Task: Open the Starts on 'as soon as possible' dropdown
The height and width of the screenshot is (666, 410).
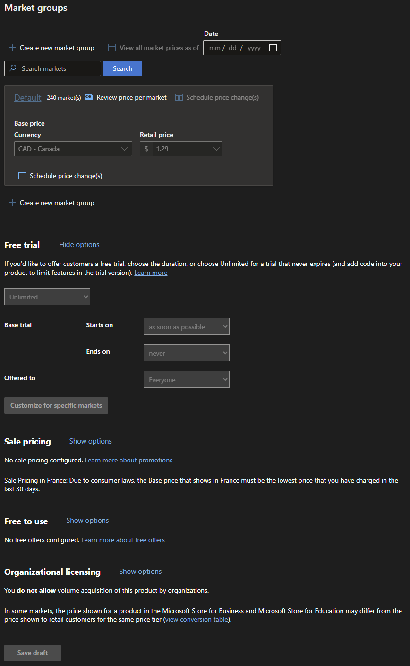Action: pos(187,326)
